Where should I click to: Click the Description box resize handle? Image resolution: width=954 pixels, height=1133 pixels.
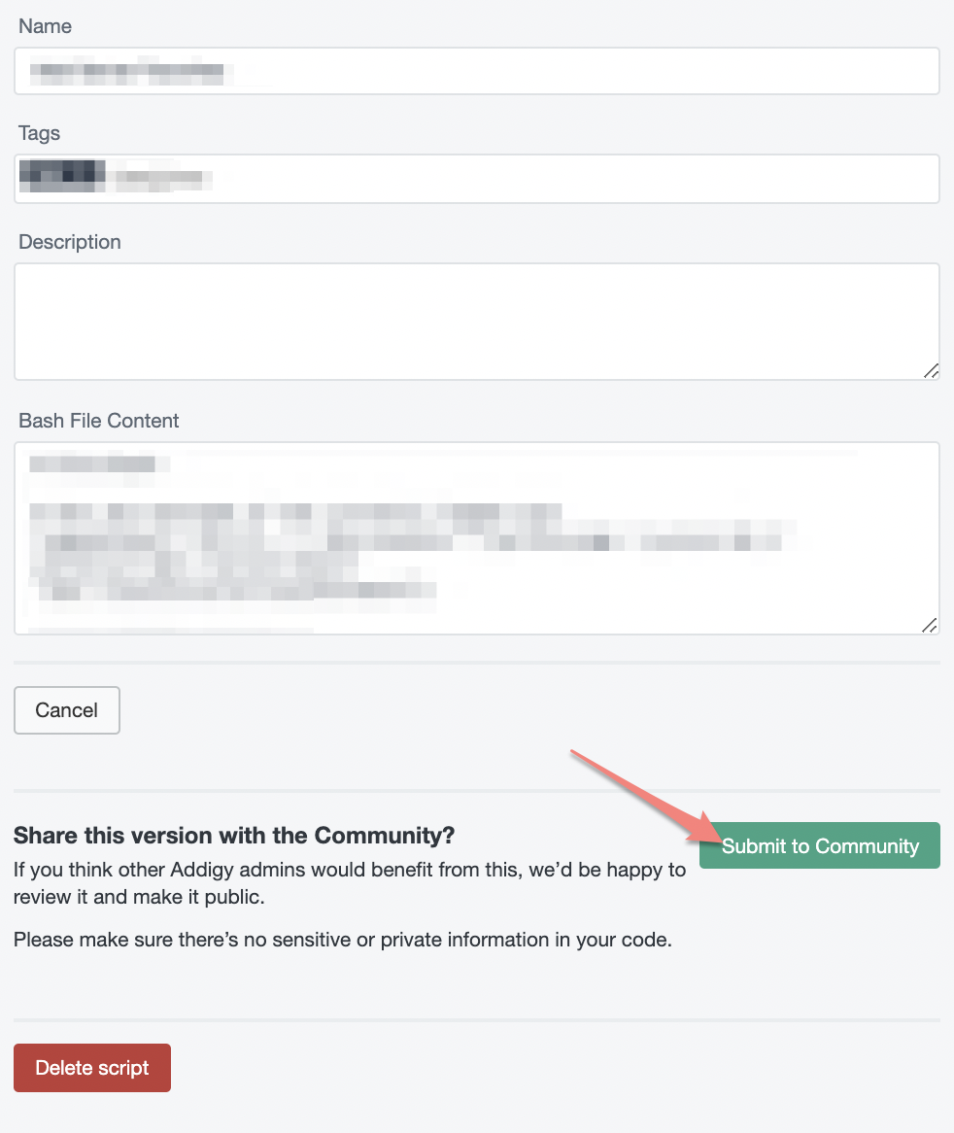coord(931,370)
